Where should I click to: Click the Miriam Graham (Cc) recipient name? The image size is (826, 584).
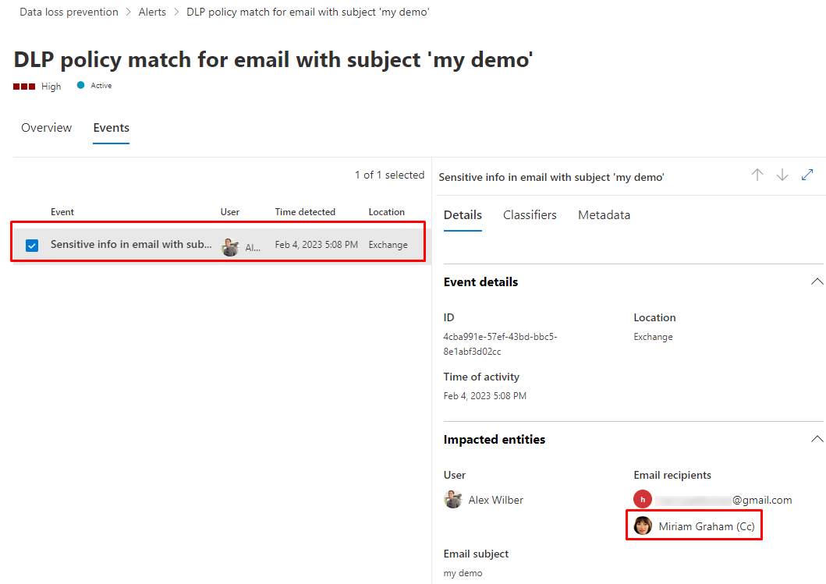(706, 526)
